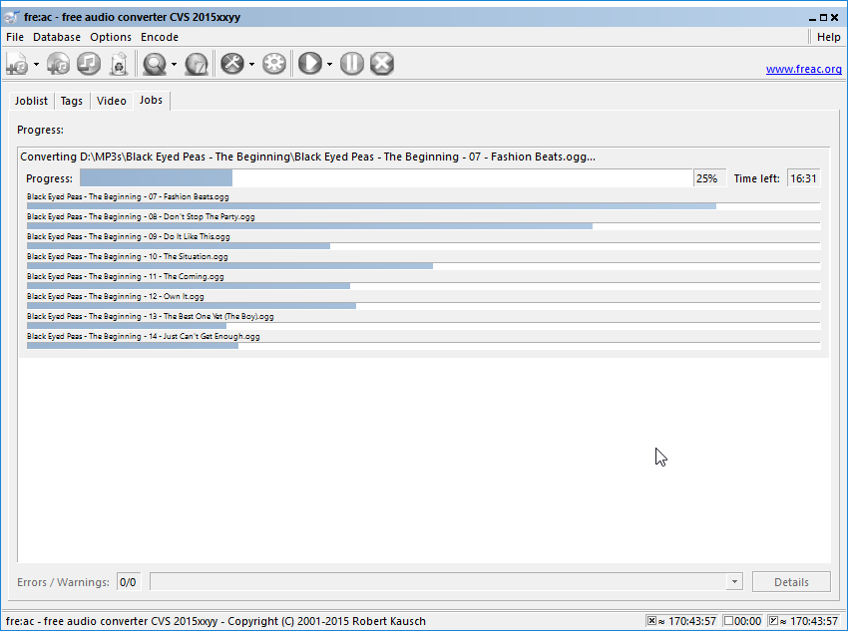Open the Options menu
This screenshot has width=848, height=631.
coord(111,37)
